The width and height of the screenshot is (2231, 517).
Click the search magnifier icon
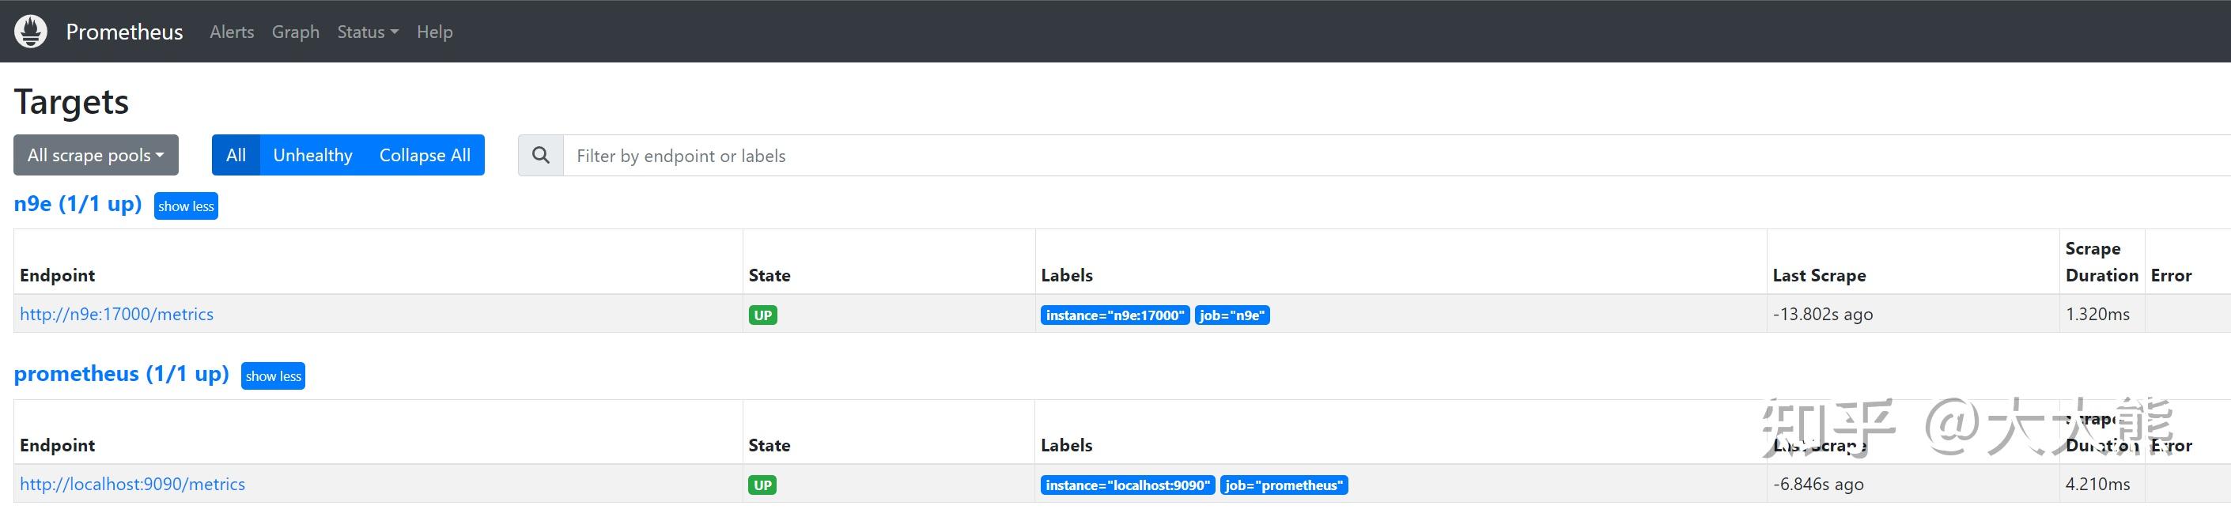540,156
